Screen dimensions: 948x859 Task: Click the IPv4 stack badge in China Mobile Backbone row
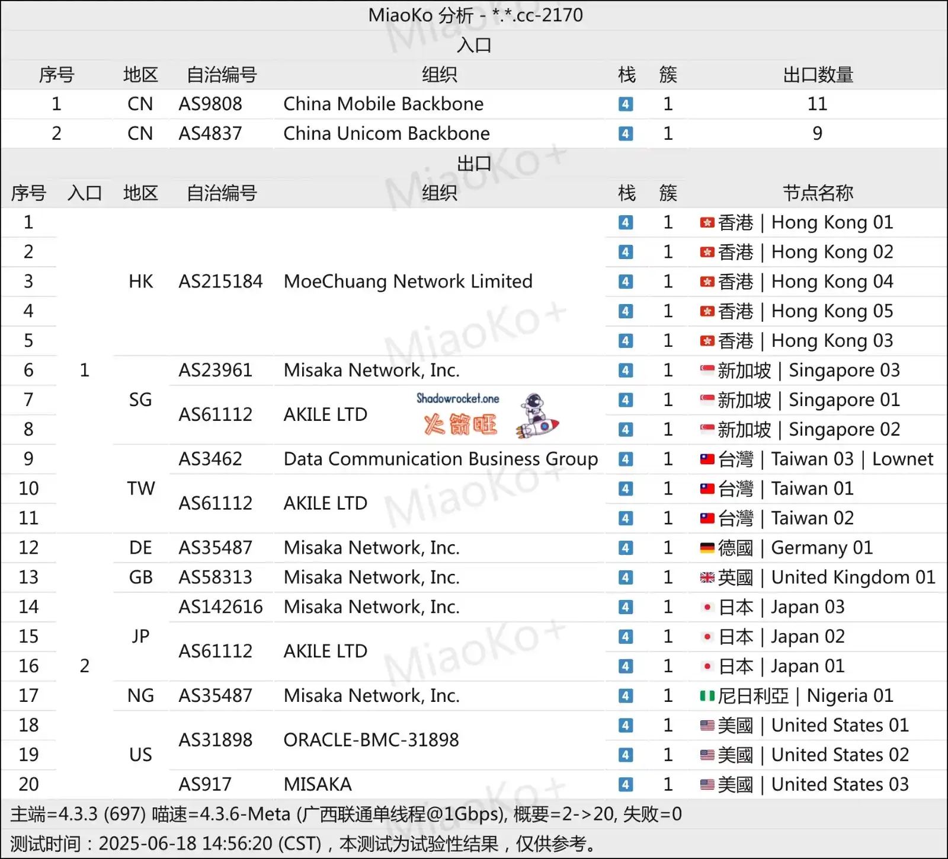626,104
